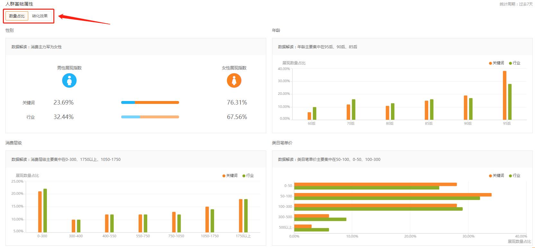This screenshot has height=248, width=535.
Task: Click the green 1750以上 consumption level bar
Action: [x=246, y=216]
